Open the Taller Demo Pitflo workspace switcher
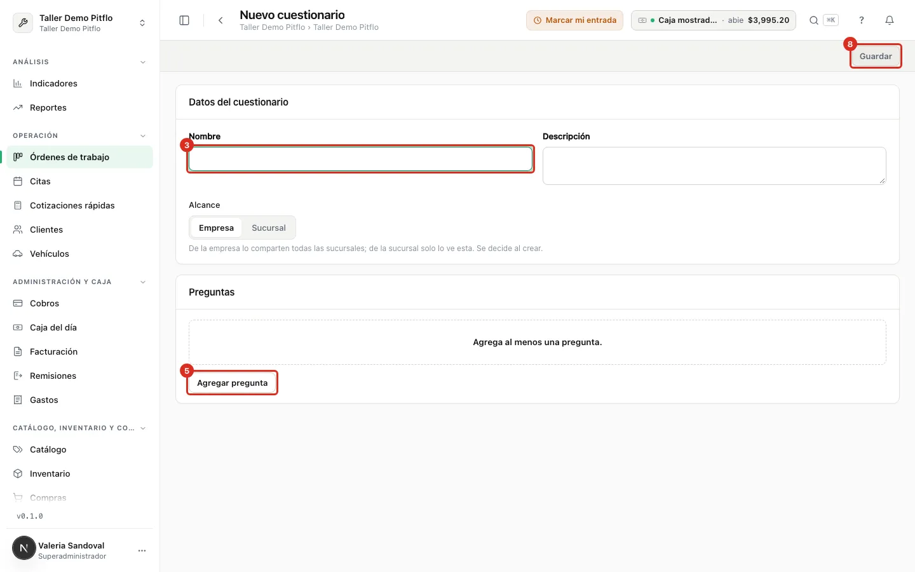This screenshot has width=915, height=572. (x=80, y=23)
